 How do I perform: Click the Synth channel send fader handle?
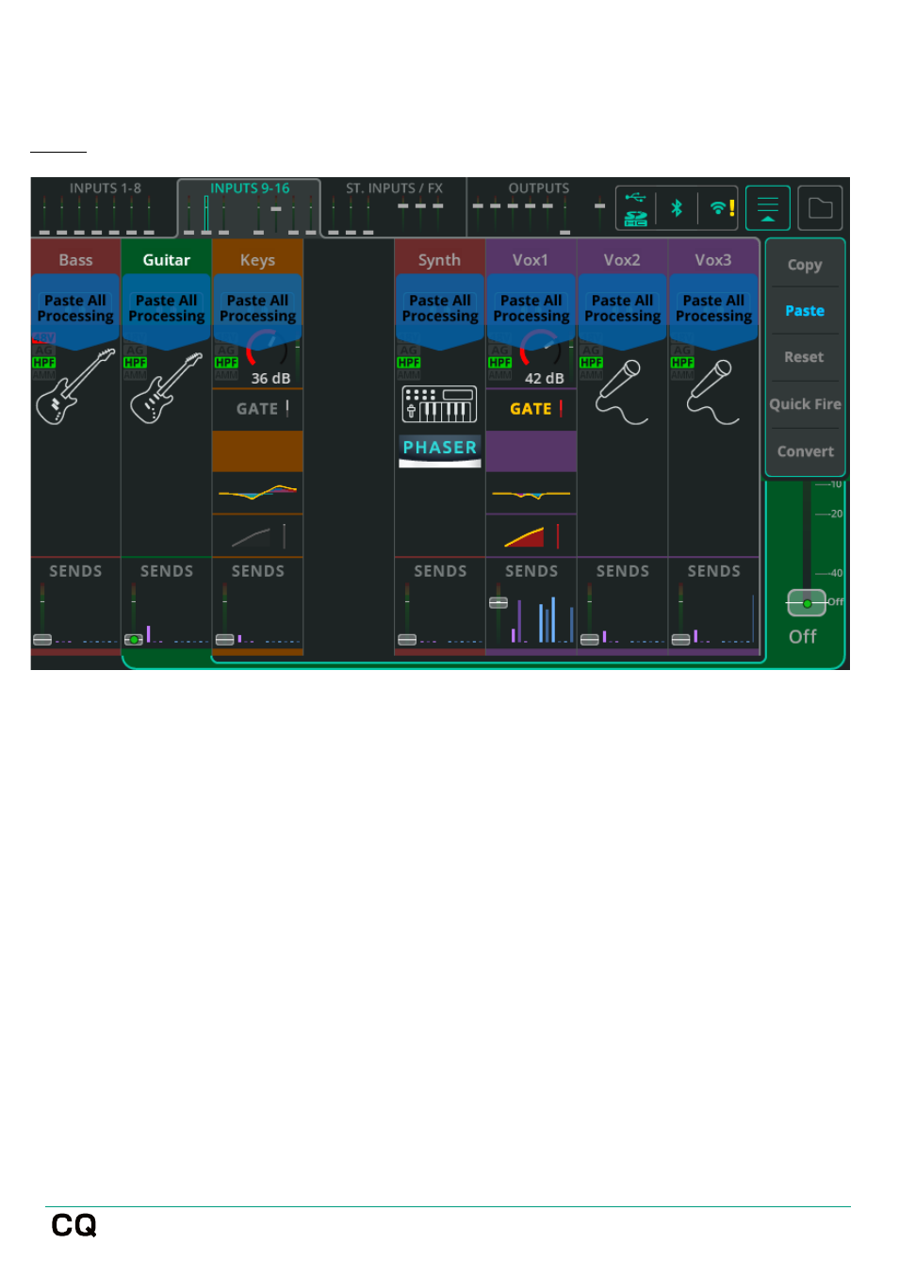tap(407, 640)
